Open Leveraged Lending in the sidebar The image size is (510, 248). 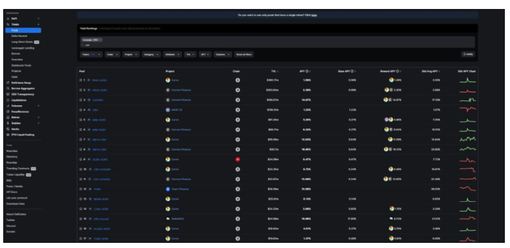coord(22,47)
